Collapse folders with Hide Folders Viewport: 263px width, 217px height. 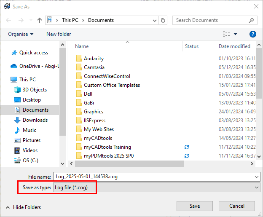coord(23,207)
